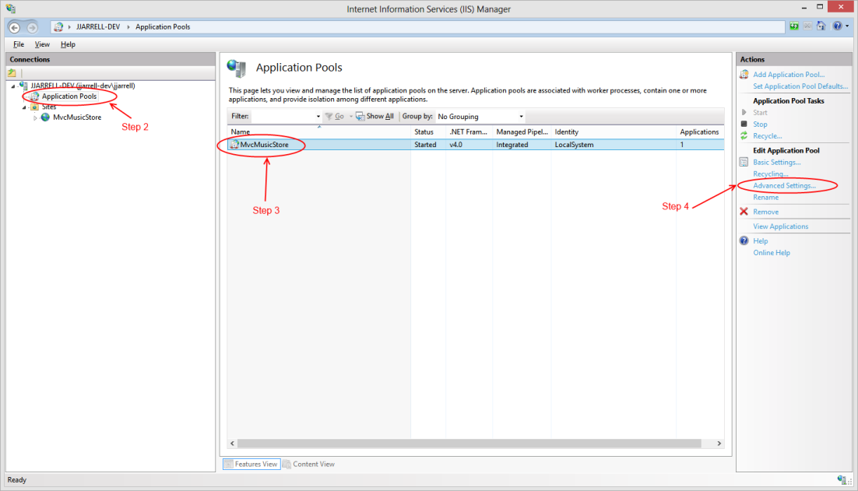Click the Add Application Pool icon
Image resolution: width=858 pixels, height=491 pixels.
pyautogui.click(x=744, y=75)
